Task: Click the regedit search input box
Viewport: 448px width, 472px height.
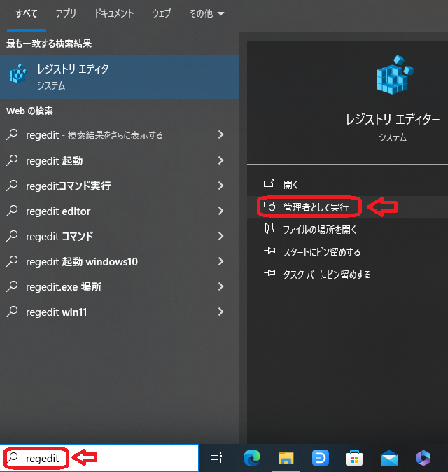Action: (99, 458)
